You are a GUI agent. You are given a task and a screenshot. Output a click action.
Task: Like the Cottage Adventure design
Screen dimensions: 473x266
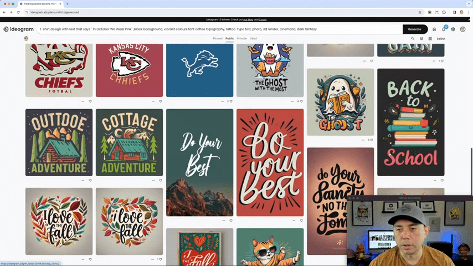(161, 180)
